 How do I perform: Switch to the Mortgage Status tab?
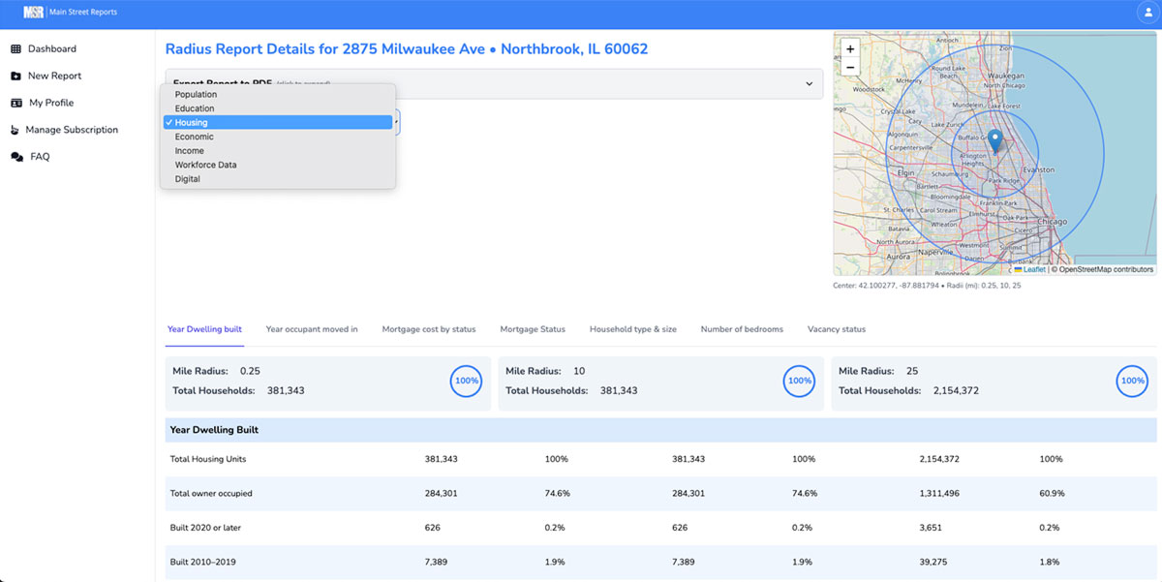click(533, 329)
